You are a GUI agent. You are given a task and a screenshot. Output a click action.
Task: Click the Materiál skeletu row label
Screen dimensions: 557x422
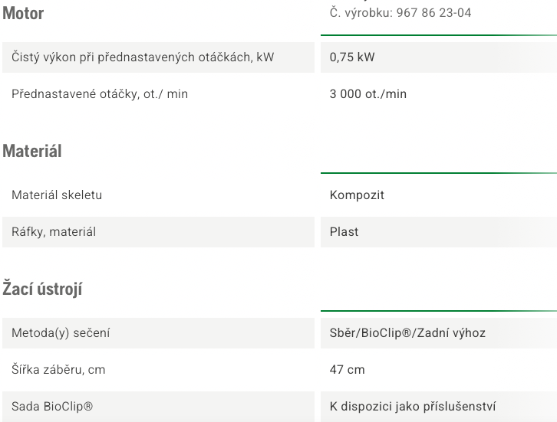click(57, 195)
